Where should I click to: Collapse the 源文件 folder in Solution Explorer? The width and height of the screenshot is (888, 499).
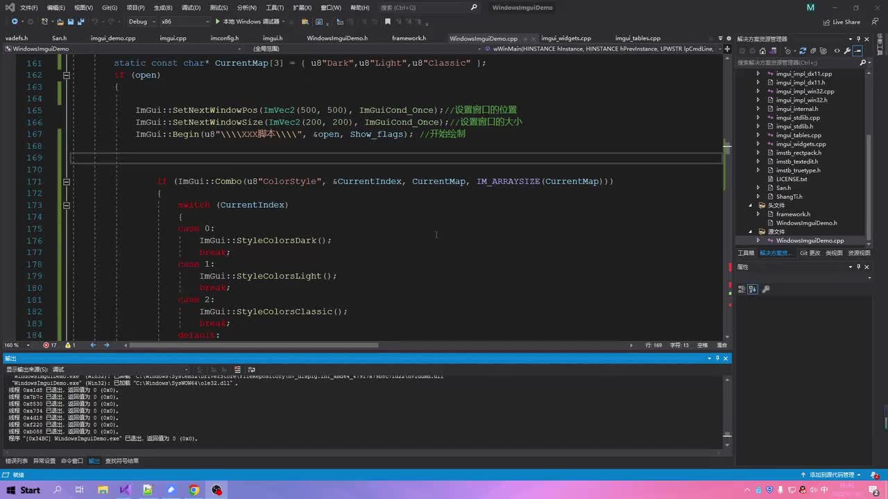click(750, 231)
